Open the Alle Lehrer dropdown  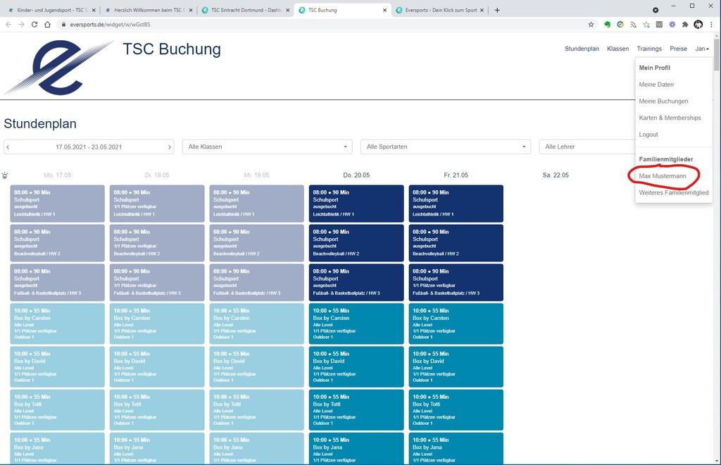tap(587, 147)
